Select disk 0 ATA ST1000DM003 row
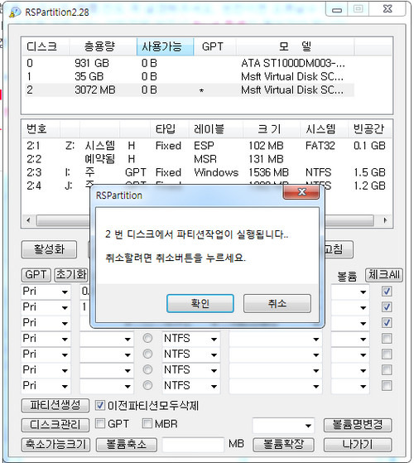This screenshot has width=414, height=463. [189, 63]
